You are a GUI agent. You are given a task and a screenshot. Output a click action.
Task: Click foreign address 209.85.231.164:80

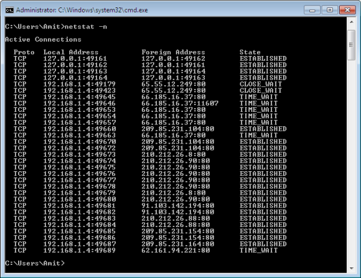pyautogui.click(x=178, y=244)
